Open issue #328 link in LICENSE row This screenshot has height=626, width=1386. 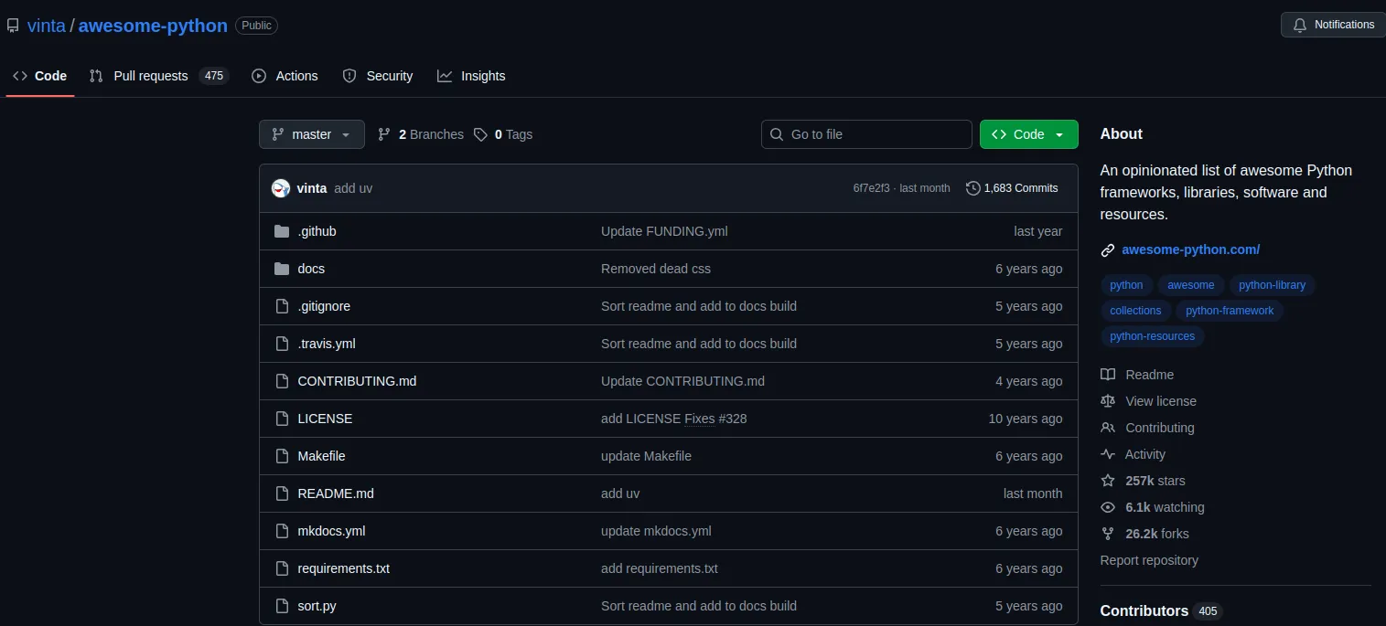[x=733, y=419]
